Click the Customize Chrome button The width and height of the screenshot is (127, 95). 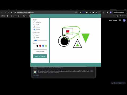tap(118, 83)
